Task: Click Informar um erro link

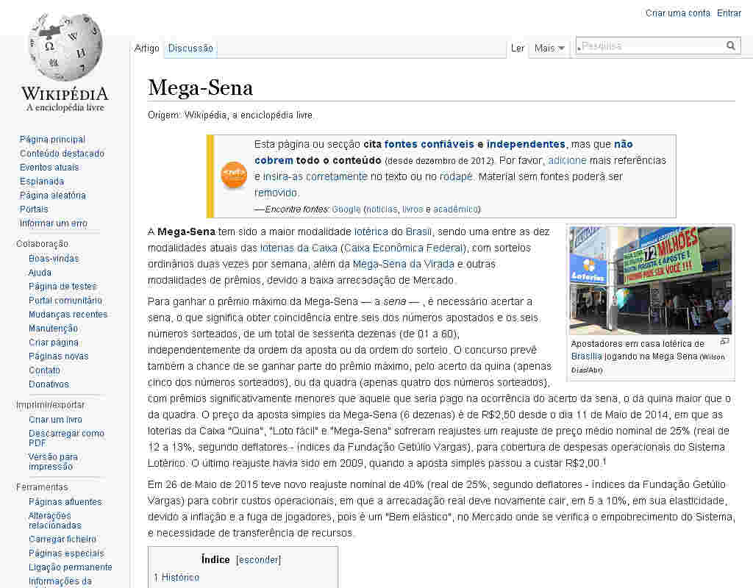Action: [54, 223]
